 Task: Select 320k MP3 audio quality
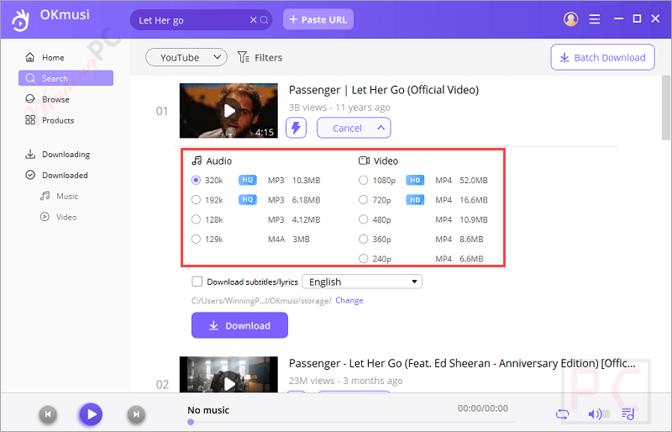196,180
